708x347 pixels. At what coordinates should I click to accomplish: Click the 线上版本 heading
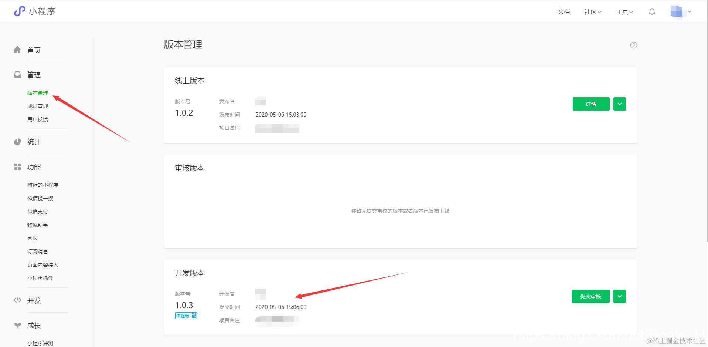point(190,81)
